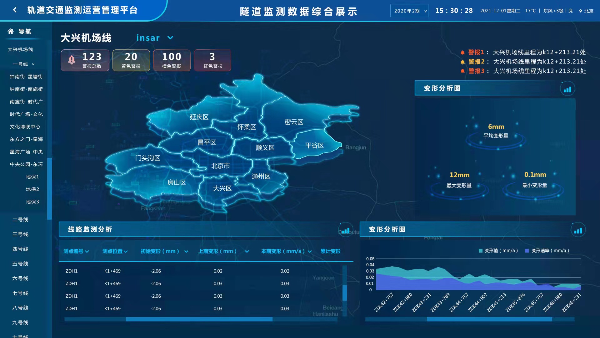Click the bar chart icon in 线路监测分析 header
This screenshot has width=600, height=338.
point(345,231)
